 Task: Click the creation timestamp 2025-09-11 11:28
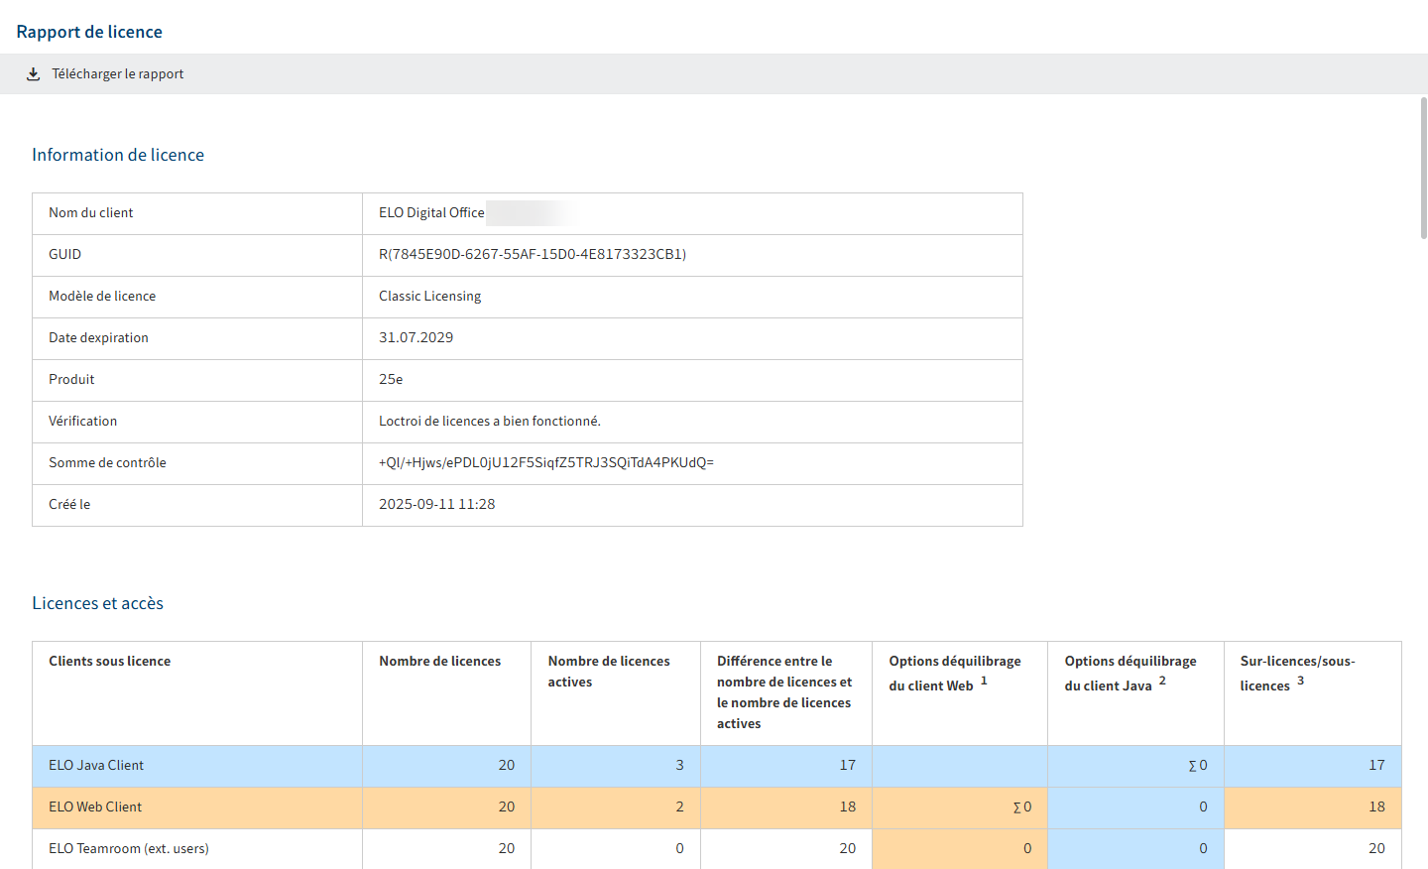(x=436, y=505)
